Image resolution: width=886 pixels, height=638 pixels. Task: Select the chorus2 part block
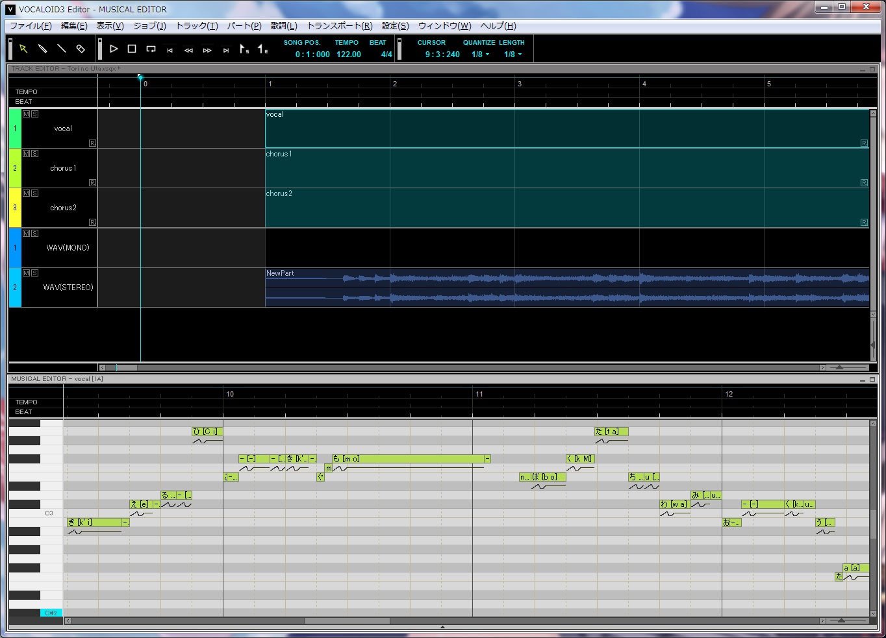click(567, 208)
